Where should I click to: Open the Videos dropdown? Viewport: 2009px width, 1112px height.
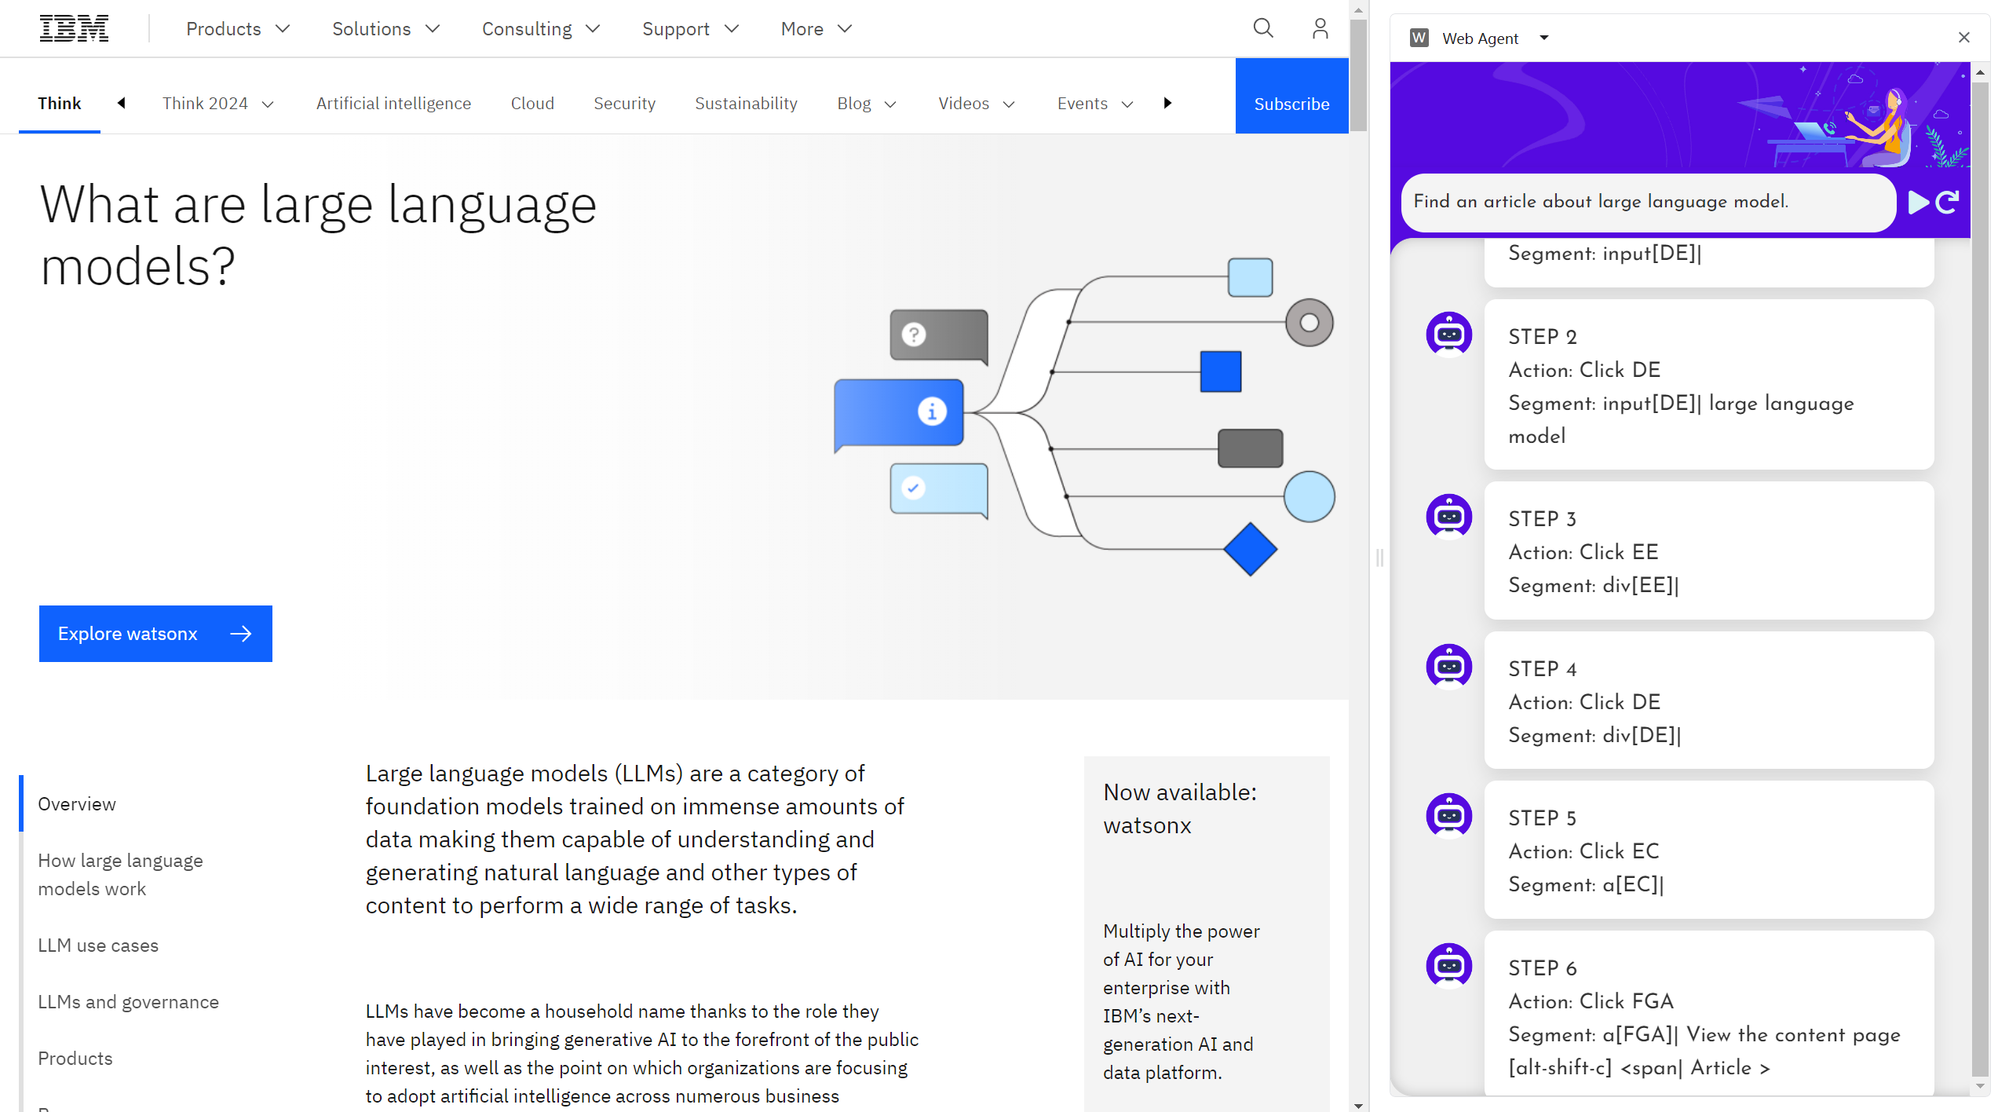[x=977, y=104]
